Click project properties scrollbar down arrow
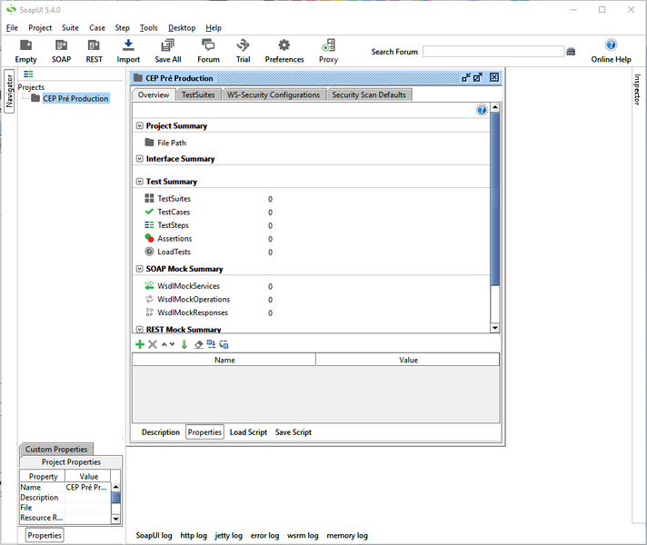 (x=116, y=519)
